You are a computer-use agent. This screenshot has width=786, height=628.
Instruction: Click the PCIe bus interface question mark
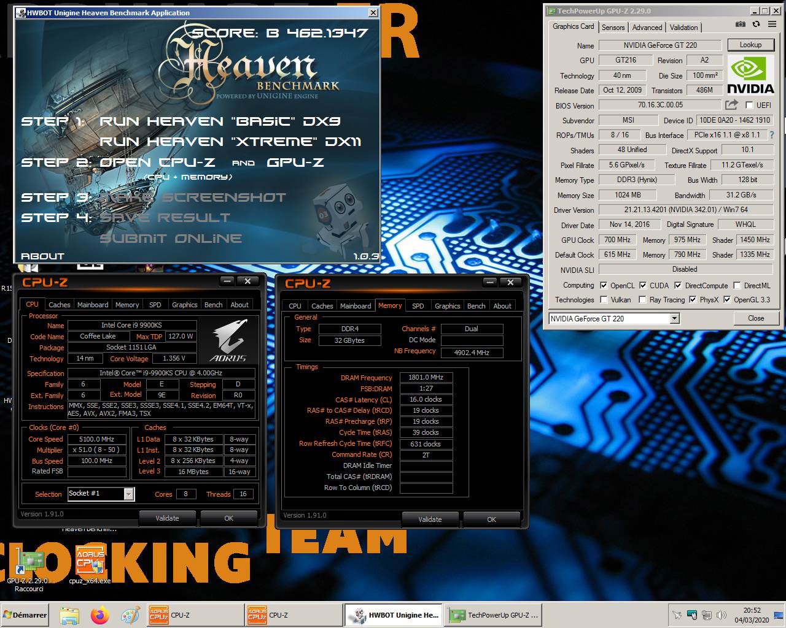pyautogui.click(x=772, y=135)
